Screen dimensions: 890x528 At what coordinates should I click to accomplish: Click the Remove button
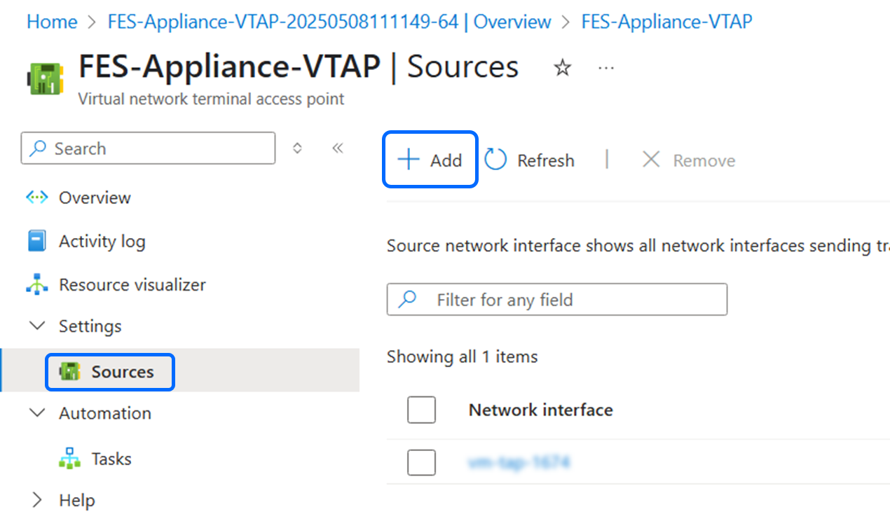(689, 160)
